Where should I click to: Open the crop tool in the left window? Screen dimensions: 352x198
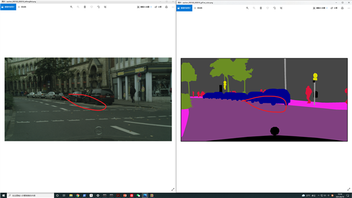click(105, 7)
